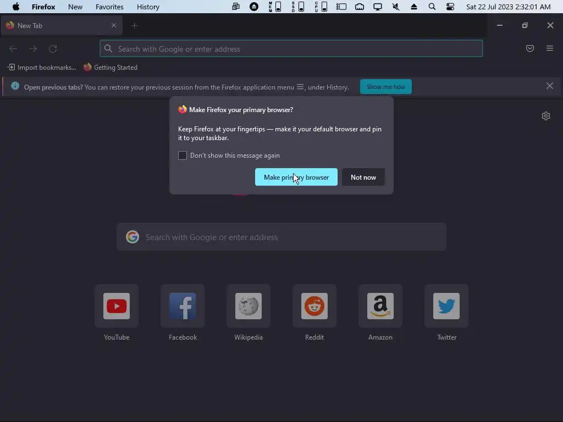Open a new tab with plus button
The width and height of the screenshot is (563, 422).
[135, 25]
